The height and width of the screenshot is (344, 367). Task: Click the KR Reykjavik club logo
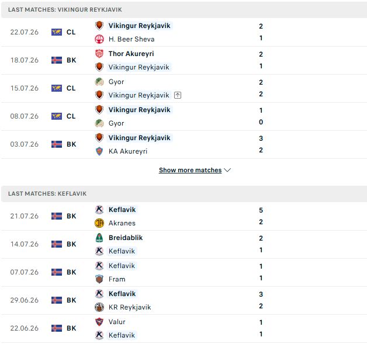pos(99,307)
